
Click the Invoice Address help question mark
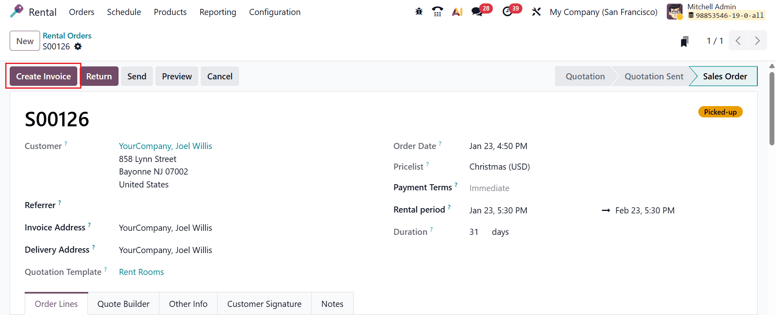pyautogui.click(x=89, y=225)
